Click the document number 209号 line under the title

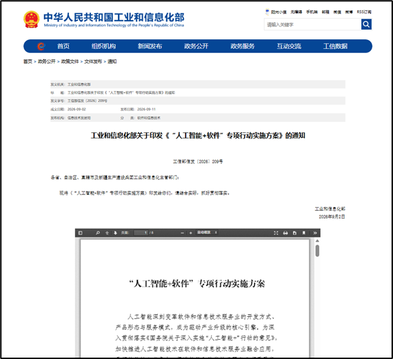pyautogui.click(x=198, y=162)
